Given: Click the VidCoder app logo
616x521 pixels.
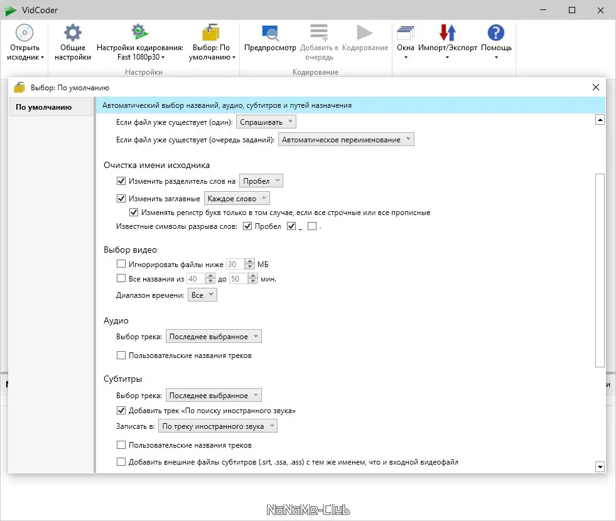Looking at the screenshot, I should pyautogui.click(x=11, y=11).
